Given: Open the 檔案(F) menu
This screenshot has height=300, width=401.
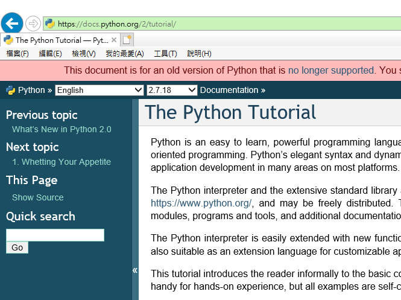Looking at the screenshot, I should (17, 54).
